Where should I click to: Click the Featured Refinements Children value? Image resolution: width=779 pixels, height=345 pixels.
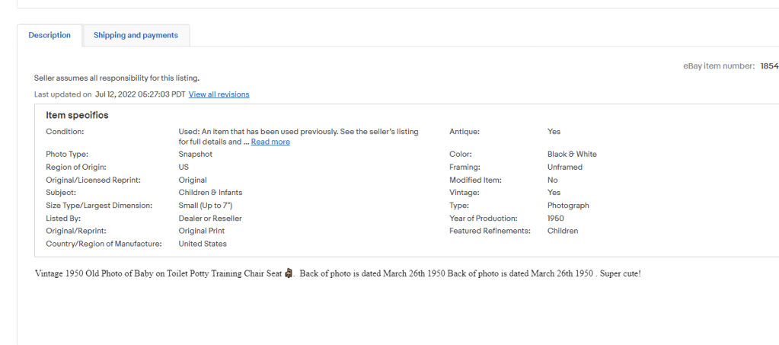coord(563,231)
